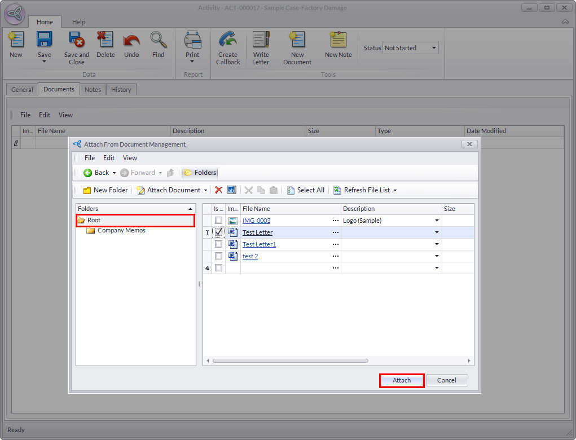
Task: Open View menu in Attach From Document dialog
Action: (x=130, y=158)
